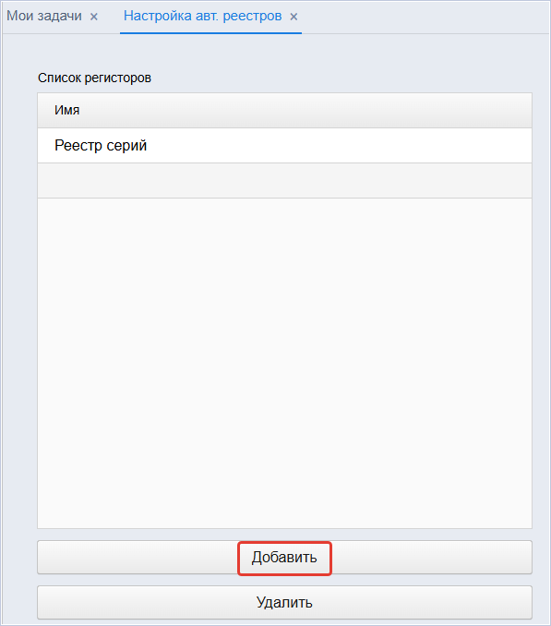Sort the list by the Имя column header
This screenshot has height=626, width=551.
284,110
